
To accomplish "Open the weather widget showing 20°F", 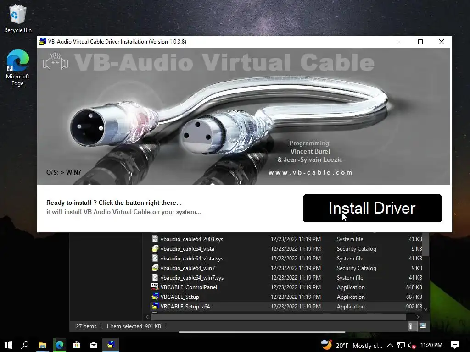I will click(352, 345).
